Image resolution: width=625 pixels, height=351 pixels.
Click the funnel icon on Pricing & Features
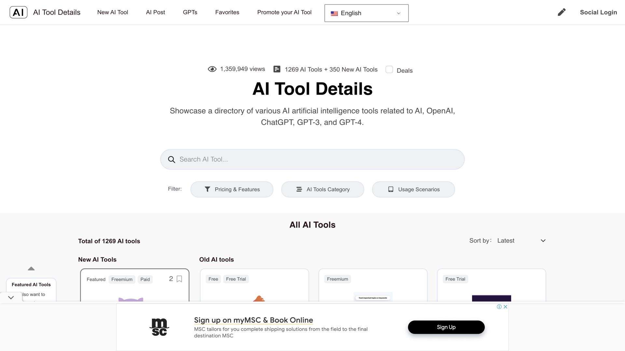[x=207, y=189]
